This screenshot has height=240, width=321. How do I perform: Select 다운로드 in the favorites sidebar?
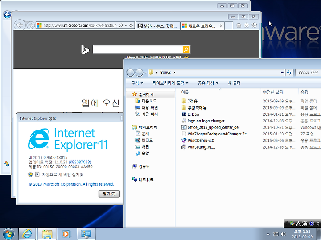click(x=146, y=101)
